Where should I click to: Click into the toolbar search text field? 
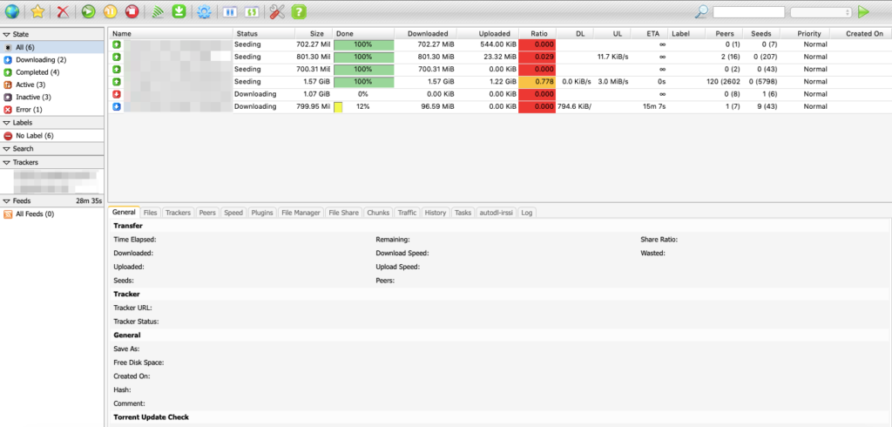point(748,12)
